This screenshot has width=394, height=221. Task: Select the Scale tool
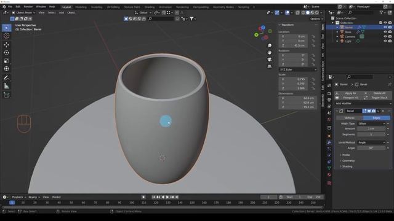pos(7,61)
